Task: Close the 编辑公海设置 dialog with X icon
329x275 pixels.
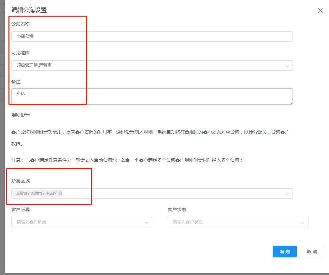Action: (320, 10)
